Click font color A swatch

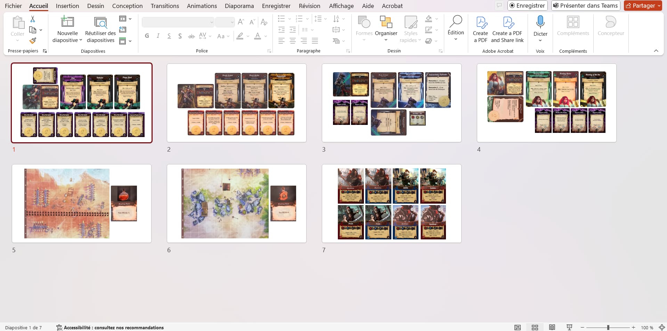point(258,36)
